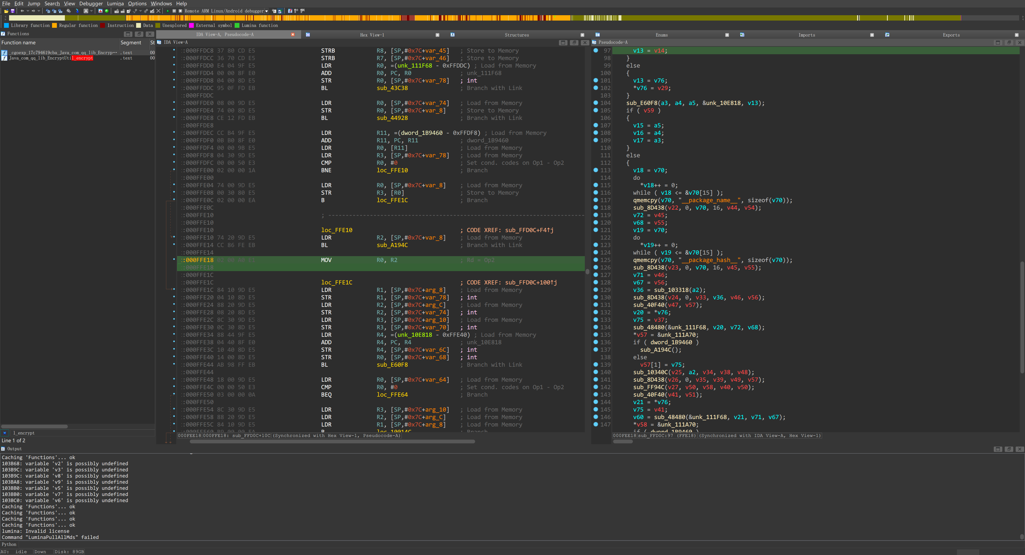Open the Remote ARM Linux/Android debugger dropdown

267,11
